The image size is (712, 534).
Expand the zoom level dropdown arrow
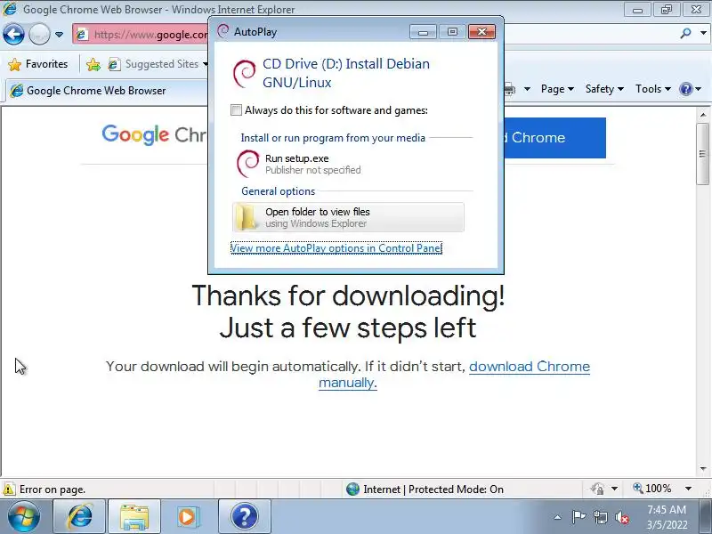coord(688,489)
